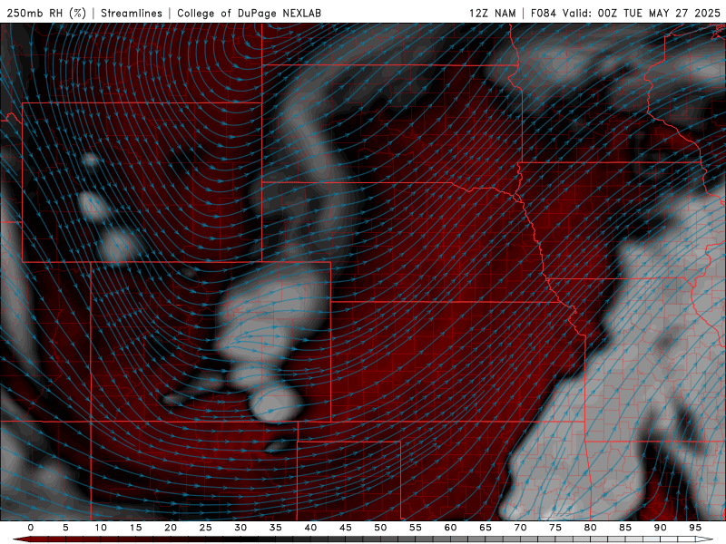Click 'College of DuPage NEXLAB' text
Screen dimensions: 726x544
click(249, 13)
